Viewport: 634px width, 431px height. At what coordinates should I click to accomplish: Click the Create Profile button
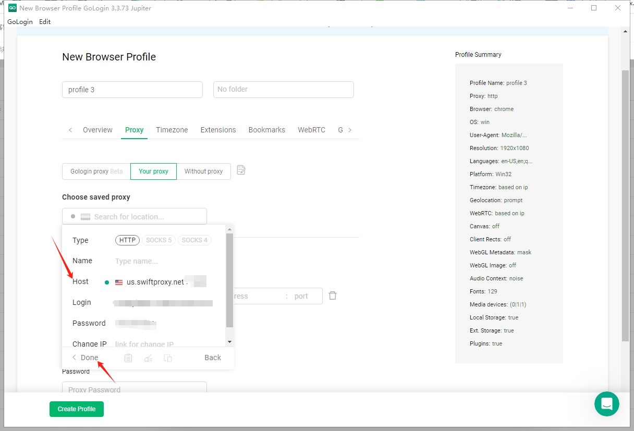click(x=77, y=409)
